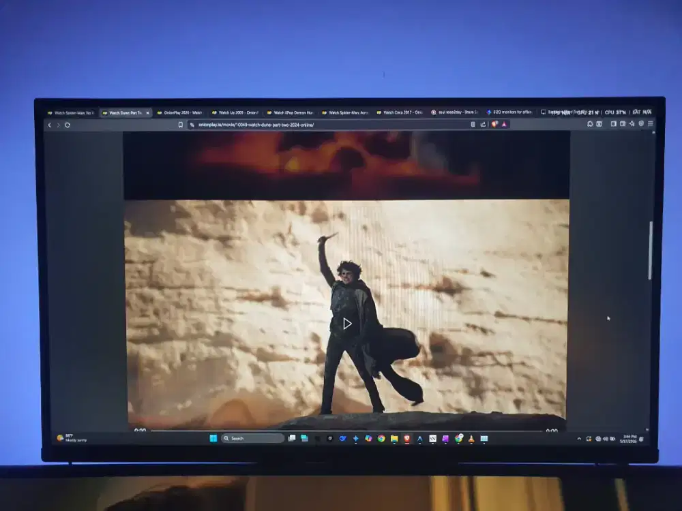Open Task View from the taskbar
The width and height of the screenshot is (682, 511).
pos(292,438)
